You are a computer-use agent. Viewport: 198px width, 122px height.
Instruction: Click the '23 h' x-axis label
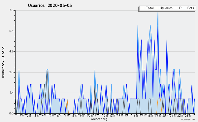pyautogui.click(x=188, y=116)
